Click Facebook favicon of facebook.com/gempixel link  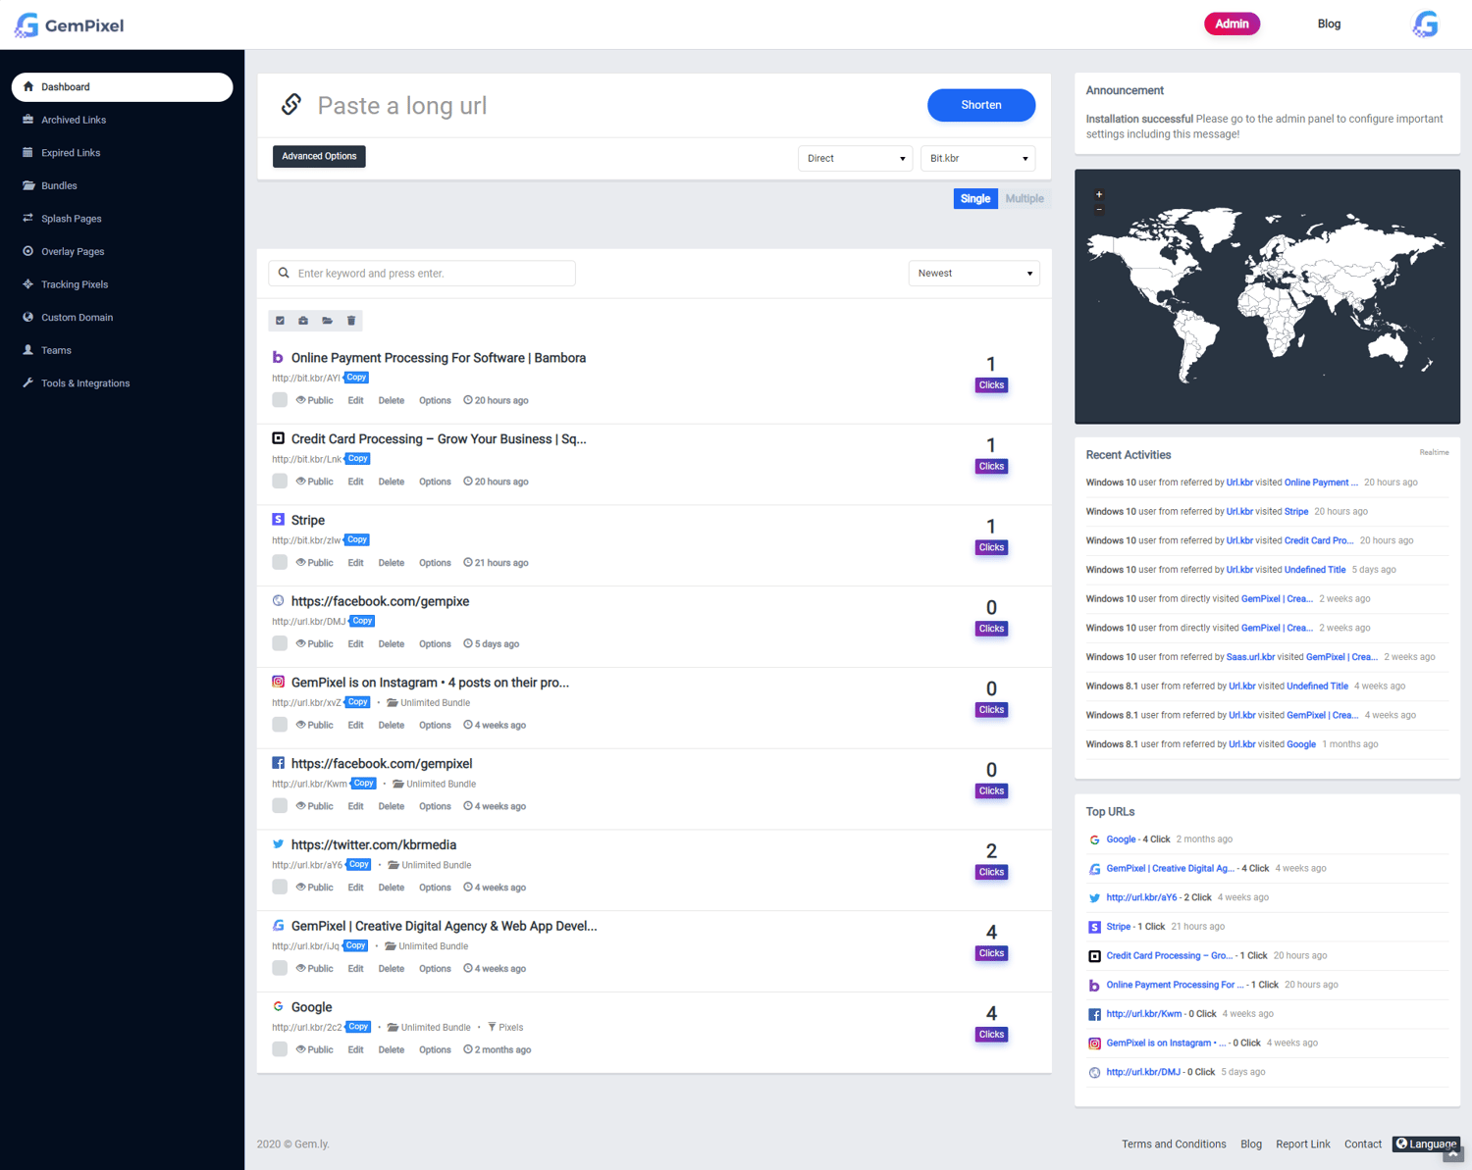click(x=278, y=763)
